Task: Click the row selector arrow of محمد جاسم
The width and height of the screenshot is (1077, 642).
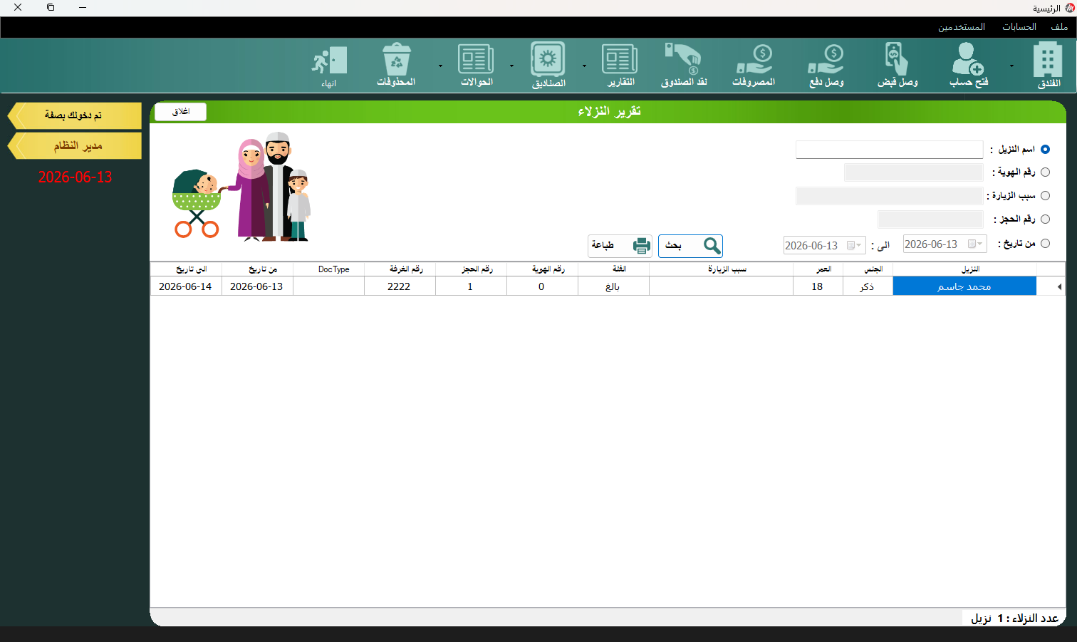Action: point(1058,286)
